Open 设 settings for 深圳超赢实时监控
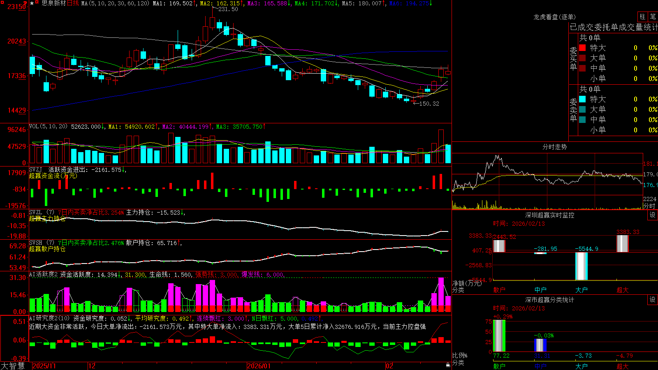 coord(653,215)
